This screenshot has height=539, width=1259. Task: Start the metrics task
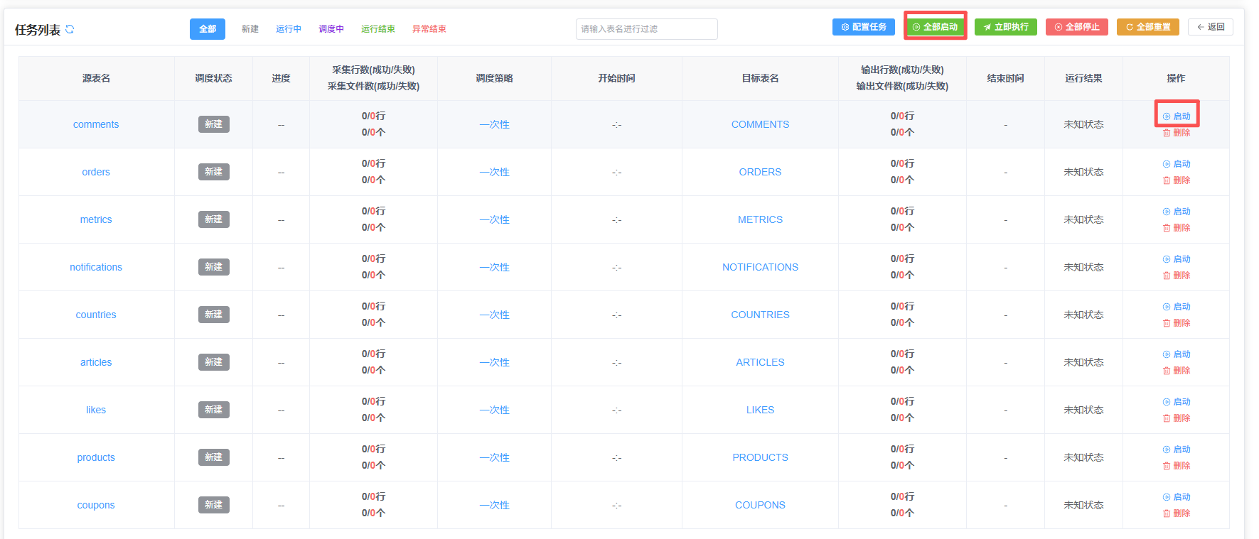pyautogui.click(x=1177, y=212)
